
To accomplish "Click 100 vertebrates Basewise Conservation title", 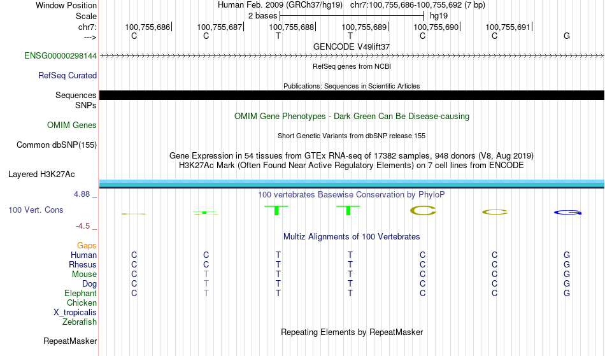I will coord(352,195).
